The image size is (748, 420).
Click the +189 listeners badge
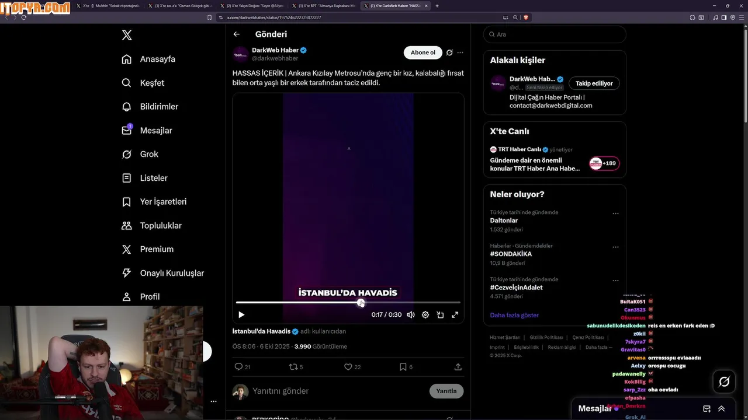604,163
